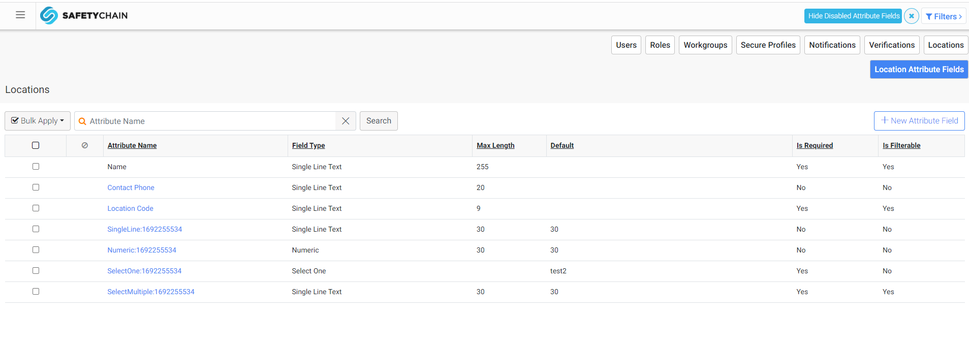Expand the Filters panel
The image size is (969, 347).
(944, 16)
